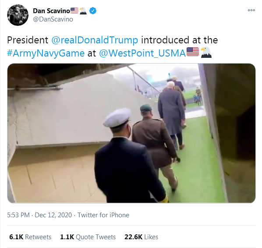Screen dimensions: 262x248
Task: View the 6.1K Retweets list
Action: [30, 237]
